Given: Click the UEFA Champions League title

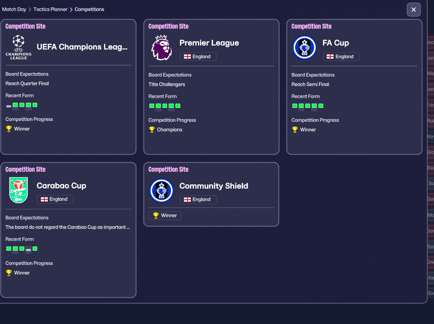Looking at the screenshot, I should pos(82,47).
